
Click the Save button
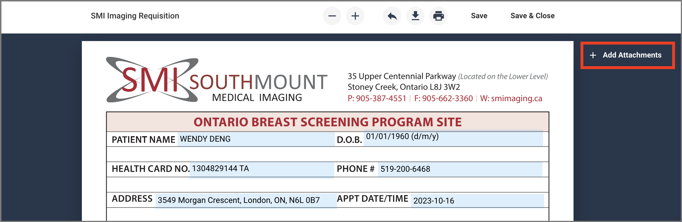coord(479,16)
